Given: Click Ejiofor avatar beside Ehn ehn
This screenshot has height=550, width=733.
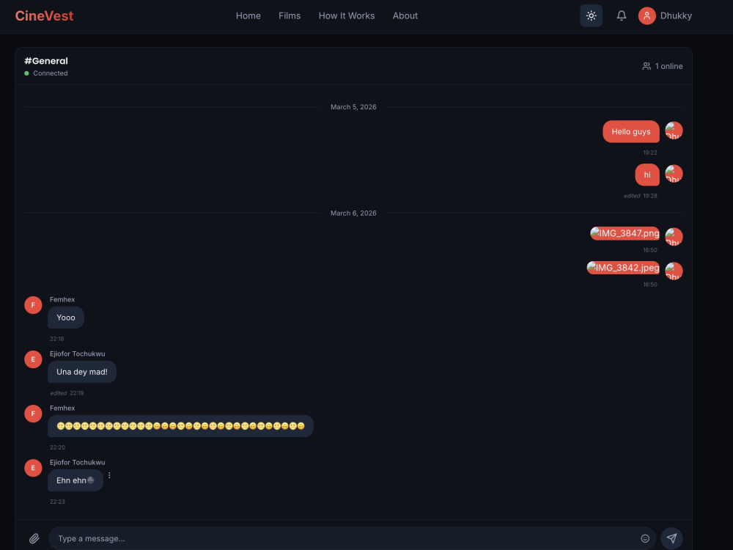Looking at the screenshot, I should [x=33, y=468].
